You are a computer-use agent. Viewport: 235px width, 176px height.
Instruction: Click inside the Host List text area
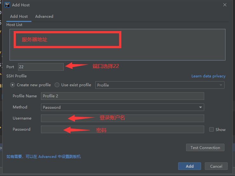pos(117,45)
